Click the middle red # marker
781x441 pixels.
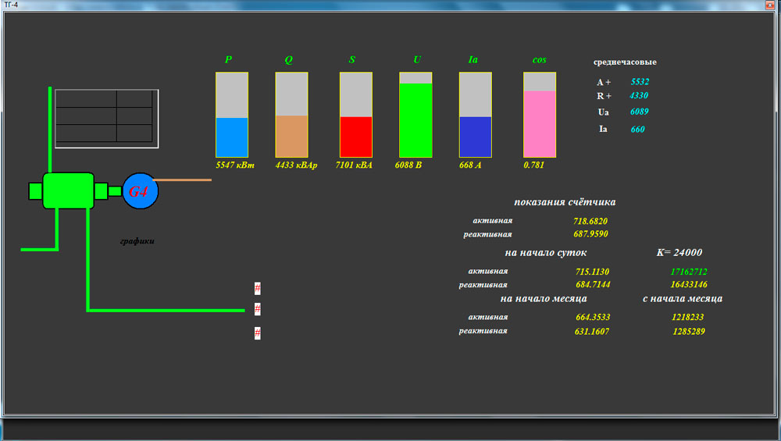pos(257,309)
